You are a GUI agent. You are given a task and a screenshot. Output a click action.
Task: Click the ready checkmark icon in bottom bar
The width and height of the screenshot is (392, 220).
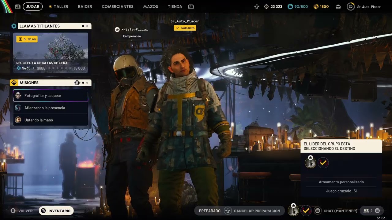point(306,211)
